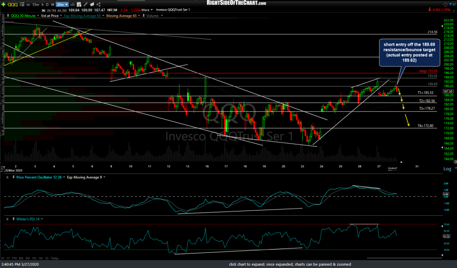Open the 30m timeframe dropdown
Image resolution: width=457 pixels, height=268 pixels.
[x=62, y=5]
